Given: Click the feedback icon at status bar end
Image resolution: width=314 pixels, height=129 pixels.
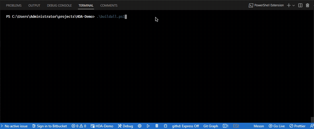Looking at the screenshot, I should point(312,126).
